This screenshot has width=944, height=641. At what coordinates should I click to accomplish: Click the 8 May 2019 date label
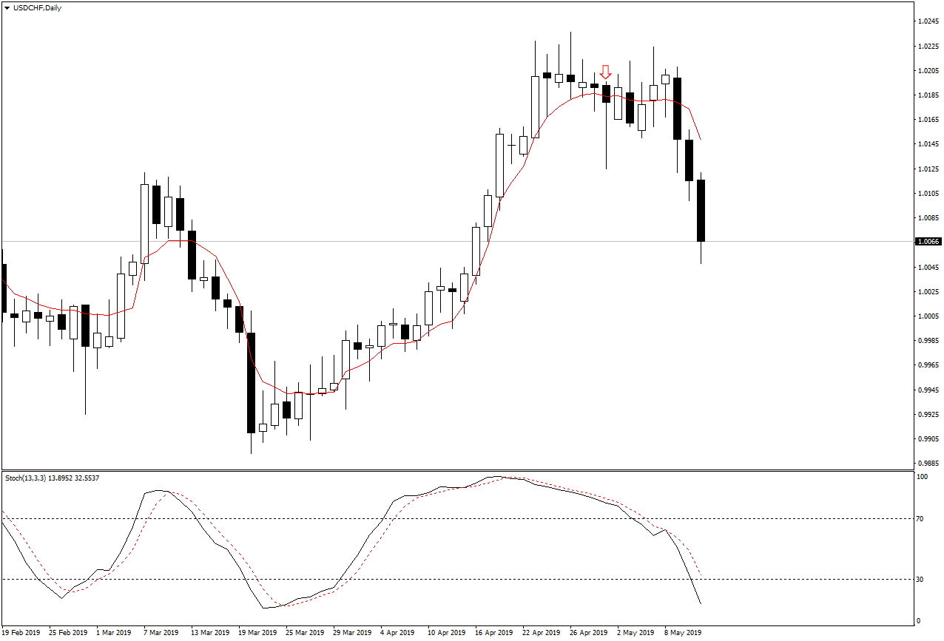point(683,633)
